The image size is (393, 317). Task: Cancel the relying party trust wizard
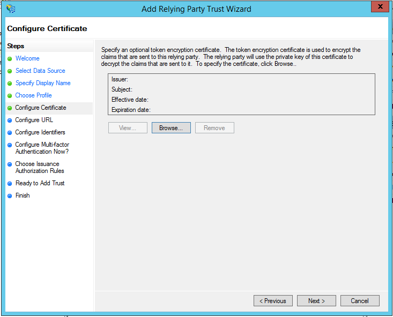pyautogui.click(x=360, y=301)
